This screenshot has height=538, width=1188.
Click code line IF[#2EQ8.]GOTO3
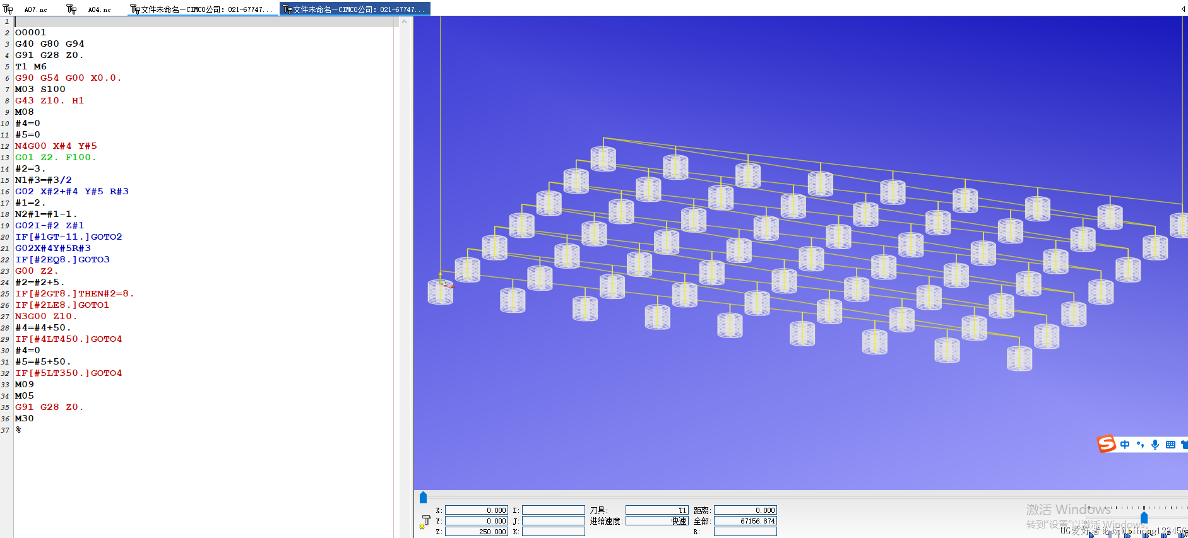pyautogui.click(x=62, y=259)
